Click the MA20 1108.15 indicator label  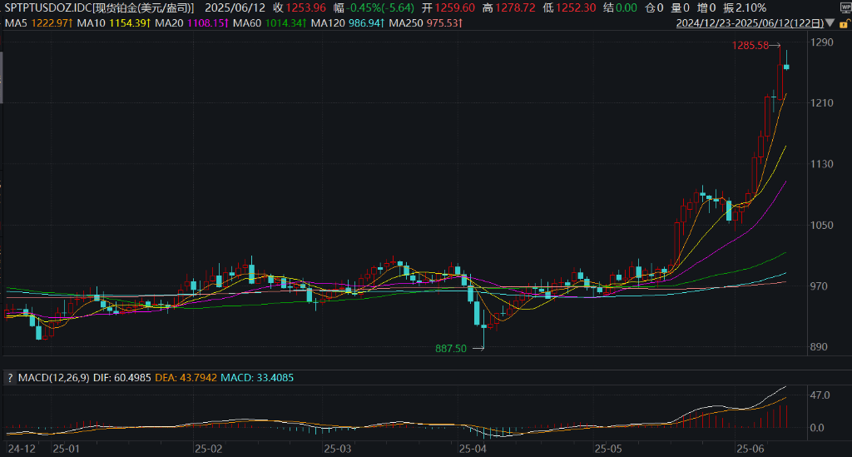coord(192,23)
